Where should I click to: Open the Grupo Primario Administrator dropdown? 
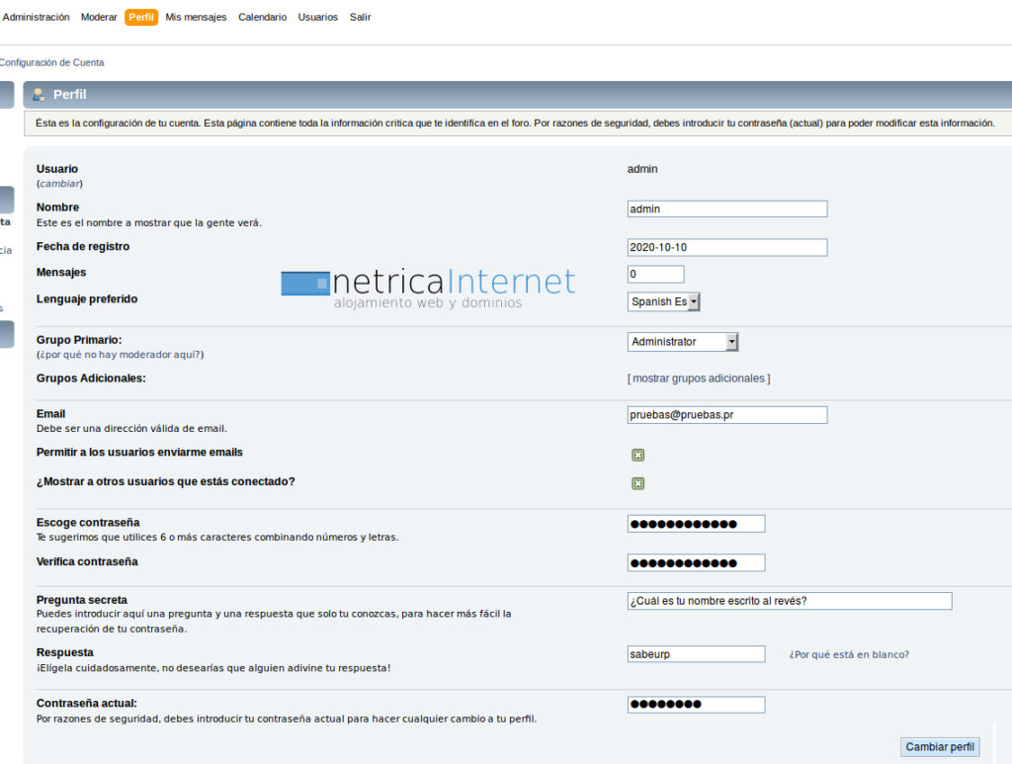[x=682, y=341]
